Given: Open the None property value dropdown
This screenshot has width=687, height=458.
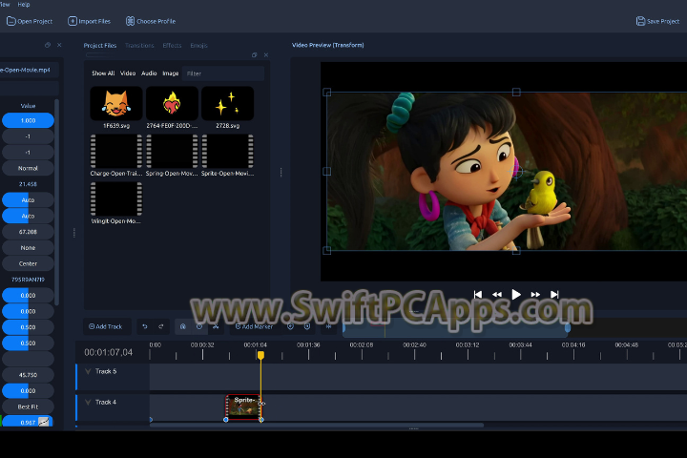Looking at the screenshot, I should 28,248.
